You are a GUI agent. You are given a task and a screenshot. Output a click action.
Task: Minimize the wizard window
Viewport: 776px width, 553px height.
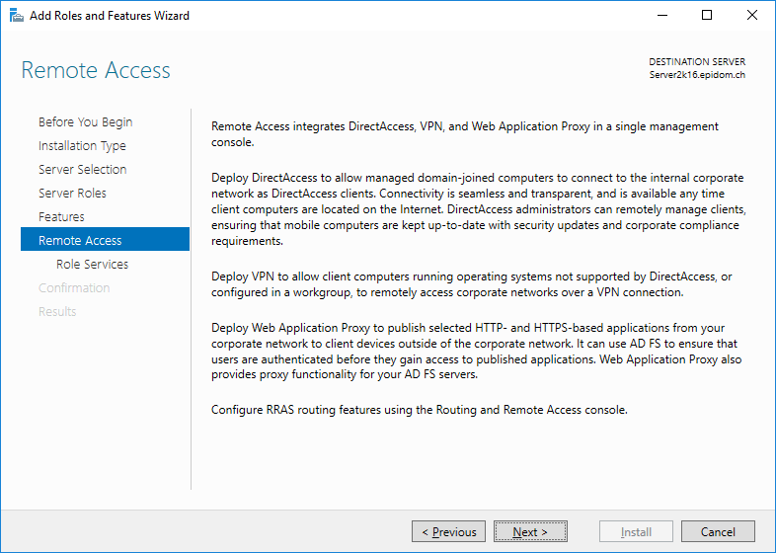click(662, 16)
